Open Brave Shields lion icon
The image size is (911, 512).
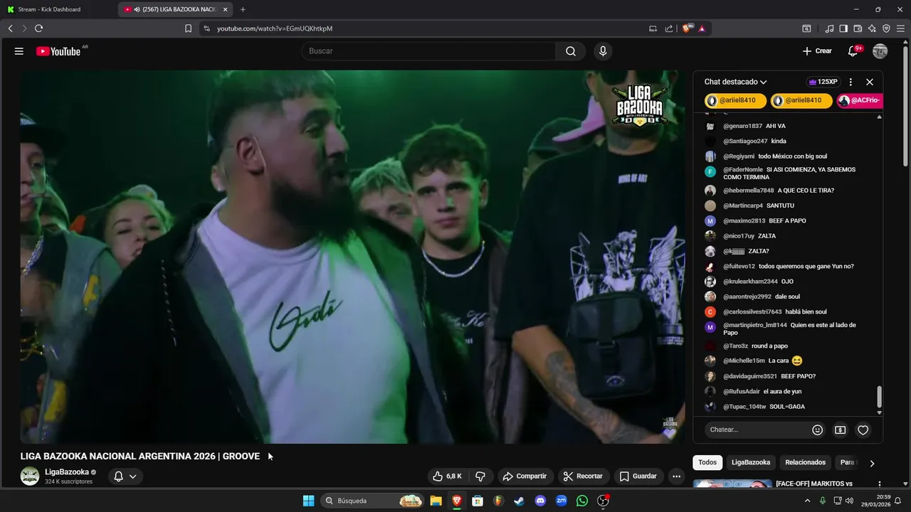pos(687,28)
